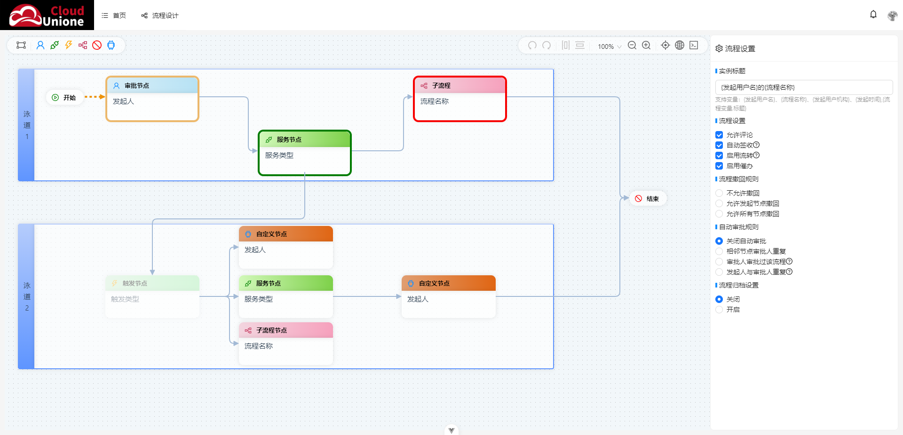Pick the approval node (user) tool
903x435 pixels.
[40, 45]
